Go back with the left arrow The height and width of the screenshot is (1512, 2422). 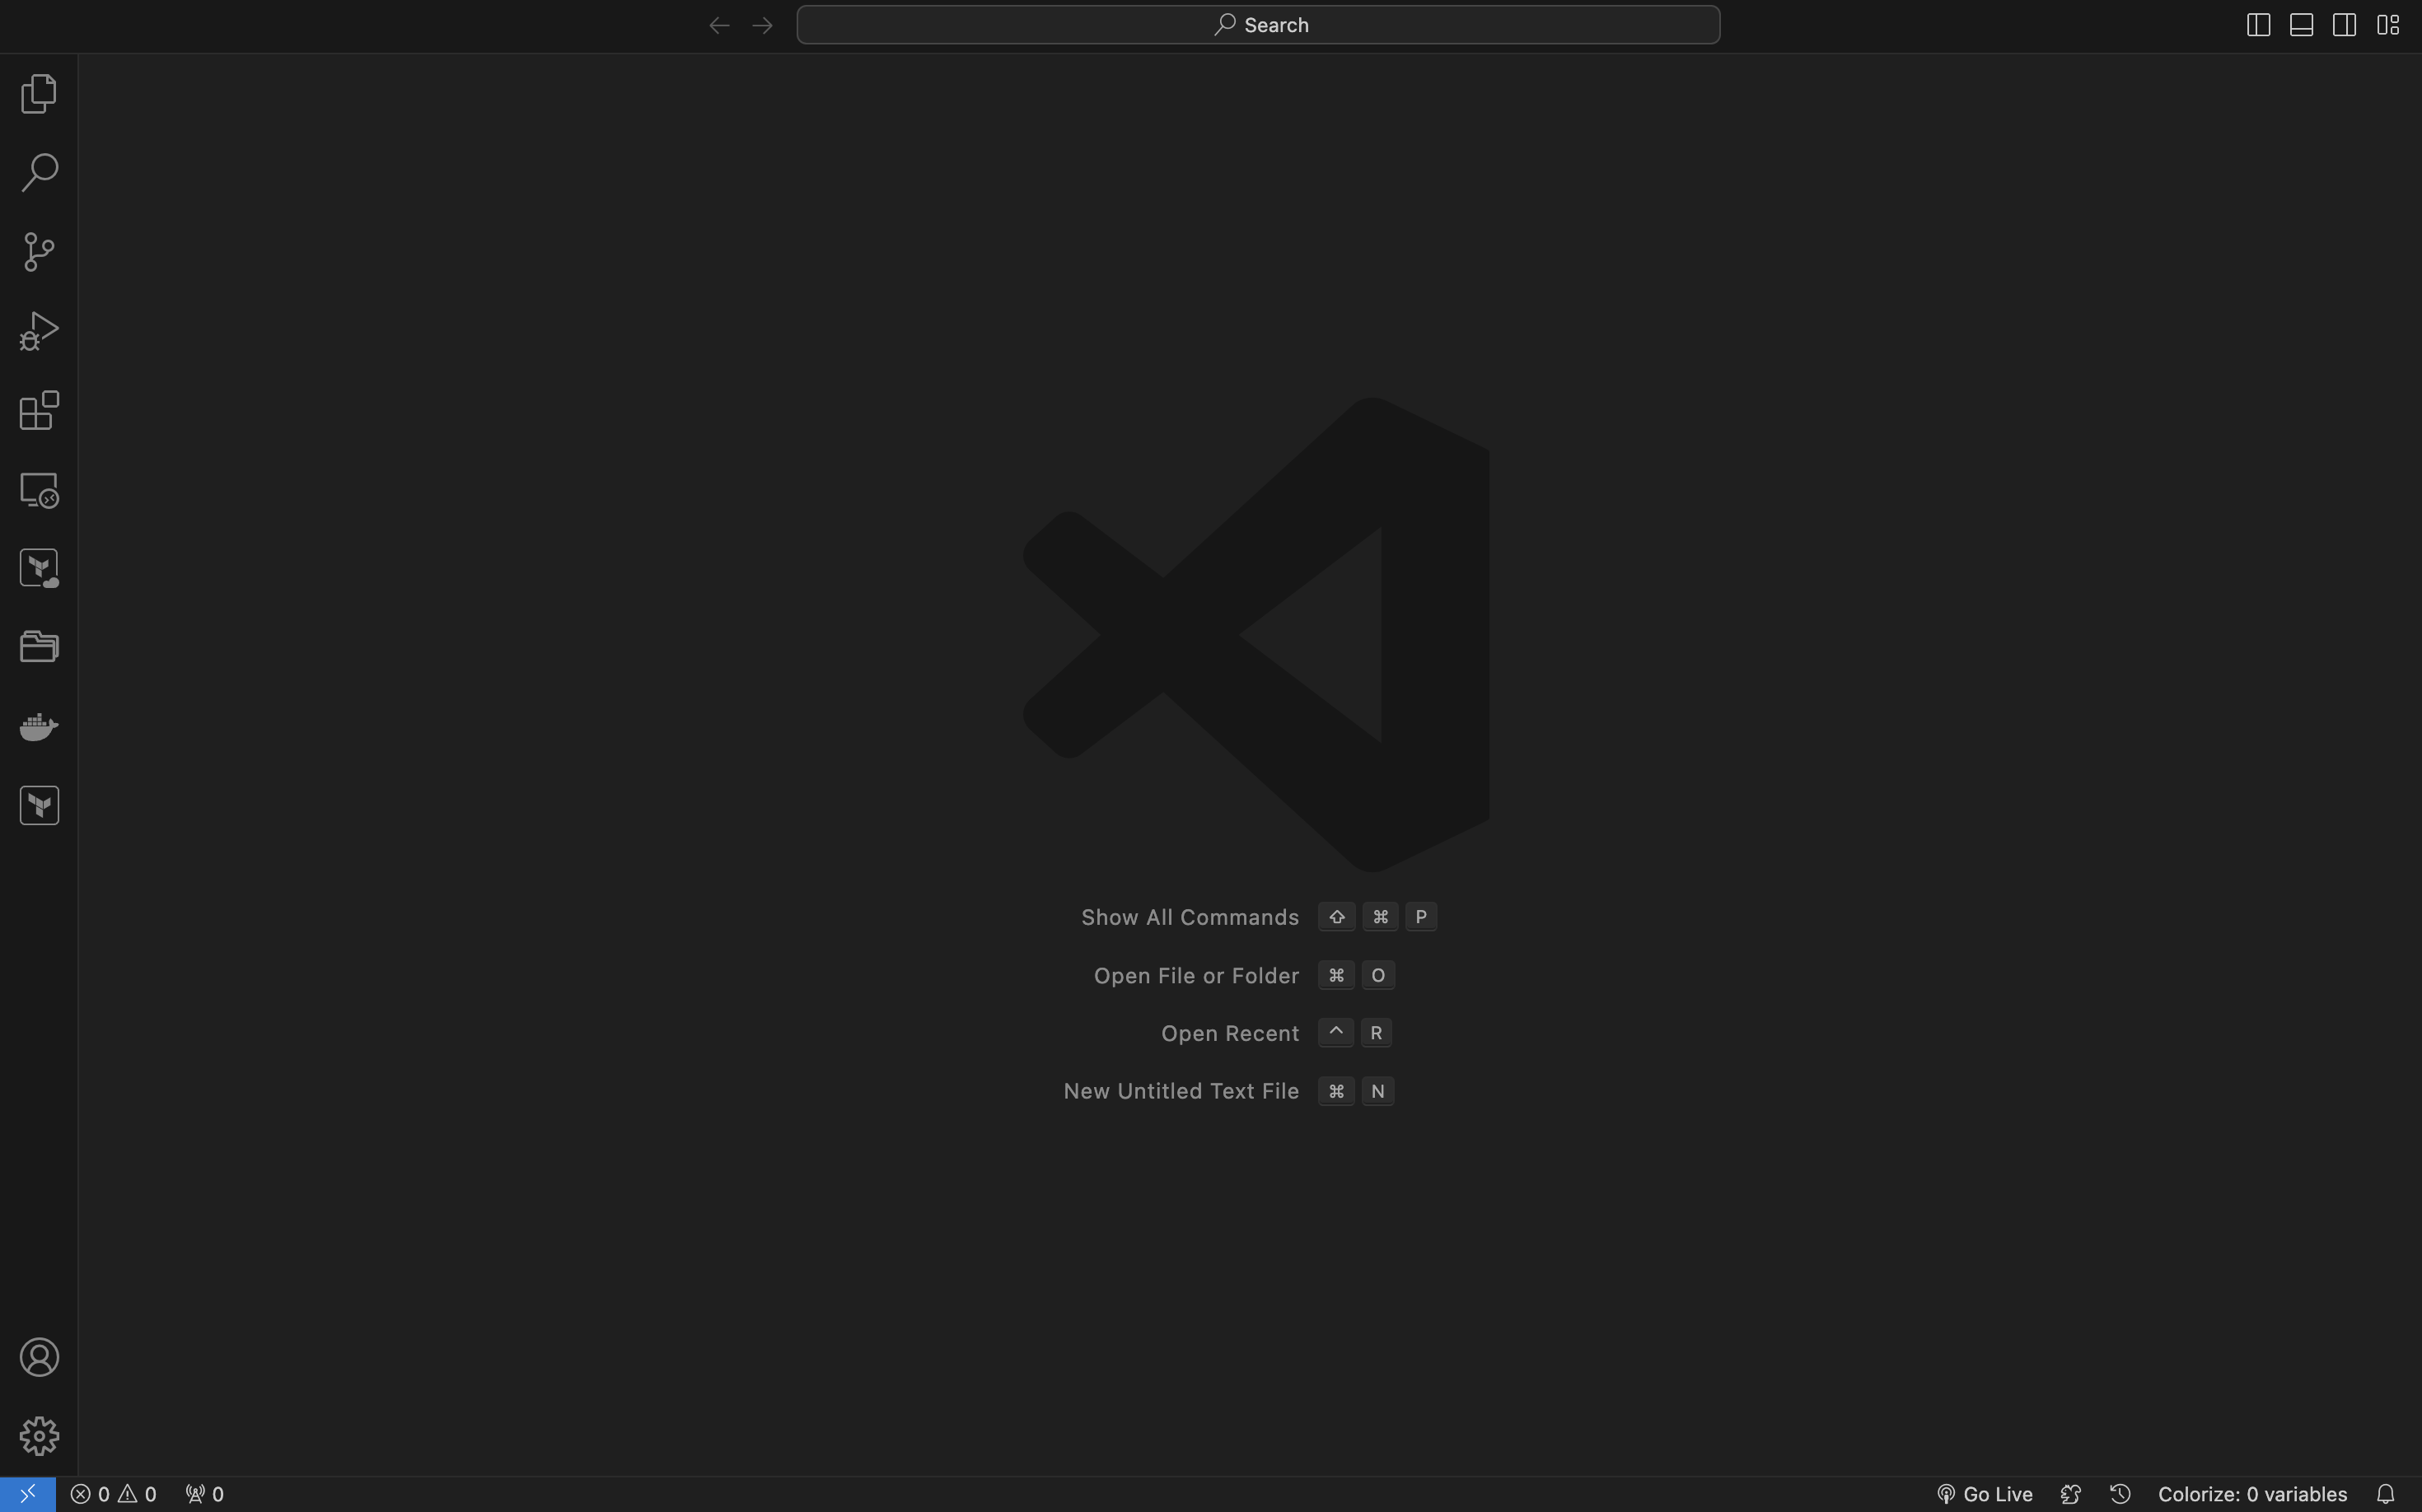718,25
